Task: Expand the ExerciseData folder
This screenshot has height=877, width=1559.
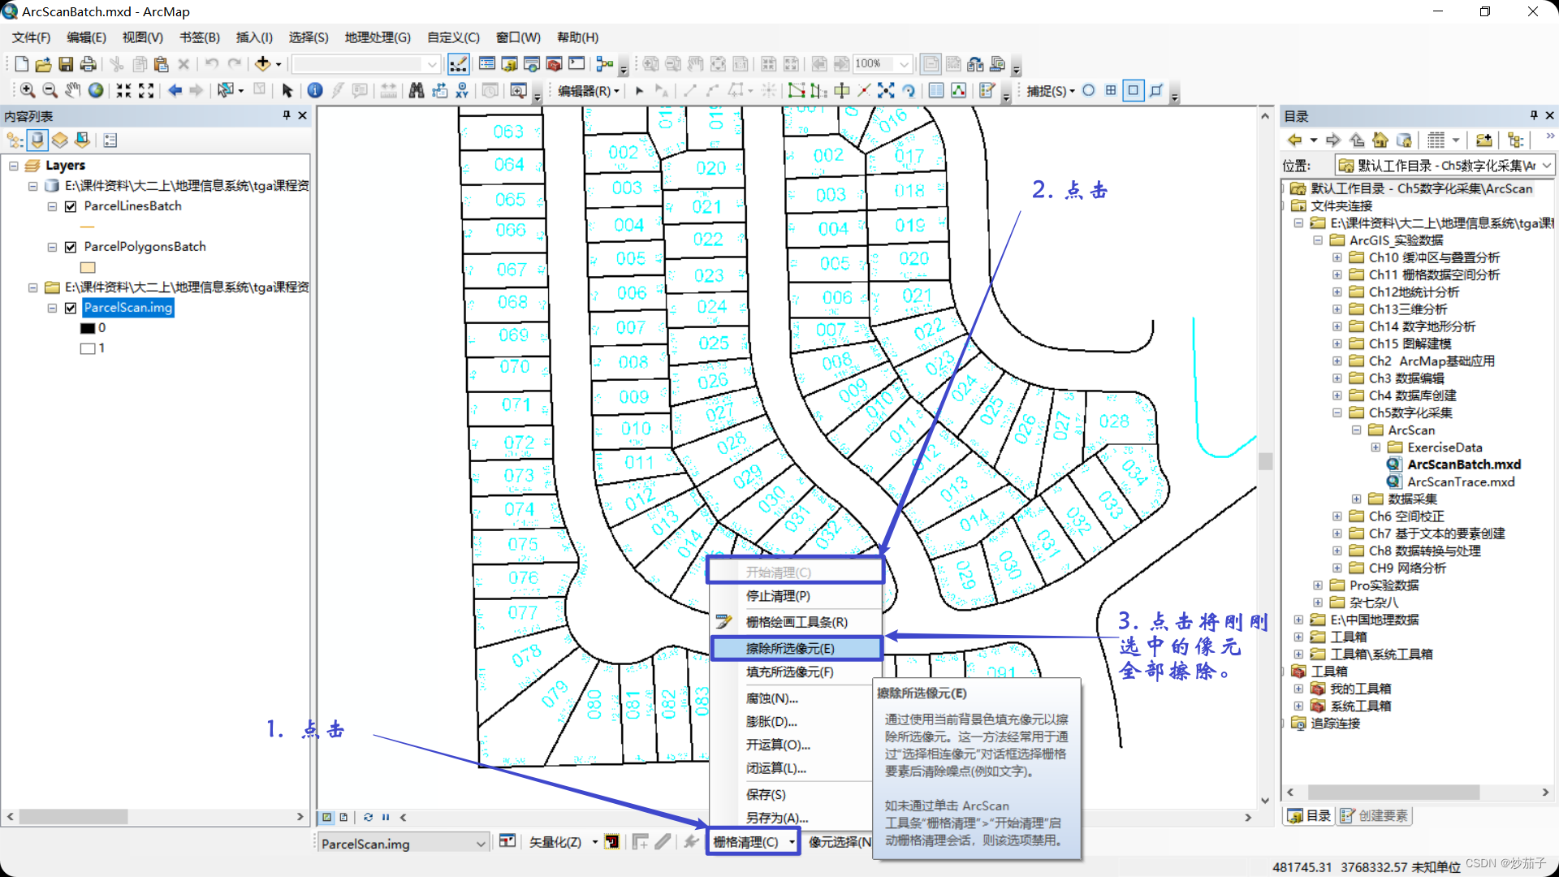Action: tap(1375, 447)
